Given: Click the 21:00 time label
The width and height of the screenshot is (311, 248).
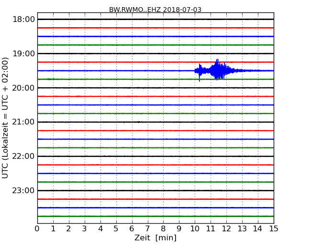Looking at the screenshot, I should click(x=23, y=122).
